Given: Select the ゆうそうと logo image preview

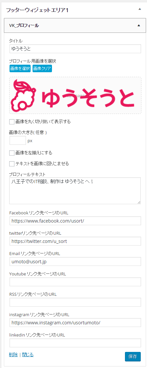Looking at the screenshot, I should [75, 95].
